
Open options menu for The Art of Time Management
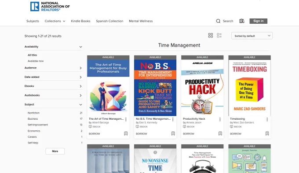tap(126, 119)
